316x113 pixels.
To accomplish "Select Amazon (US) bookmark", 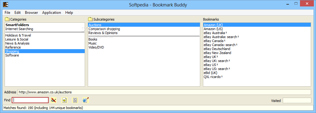I will click(x=257, y=29).
